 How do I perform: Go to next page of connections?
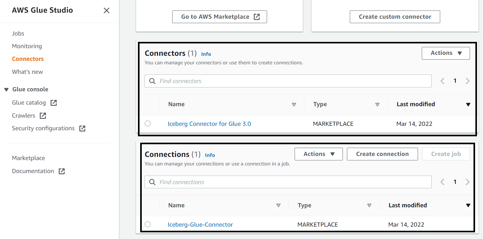(x=467, y=182)
